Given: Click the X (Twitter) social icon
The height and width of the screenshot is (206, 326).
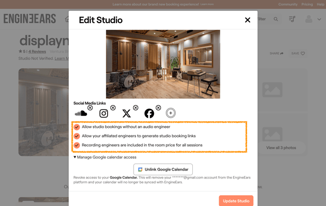Looking at the screenshot, I should [x=127, y=113].
